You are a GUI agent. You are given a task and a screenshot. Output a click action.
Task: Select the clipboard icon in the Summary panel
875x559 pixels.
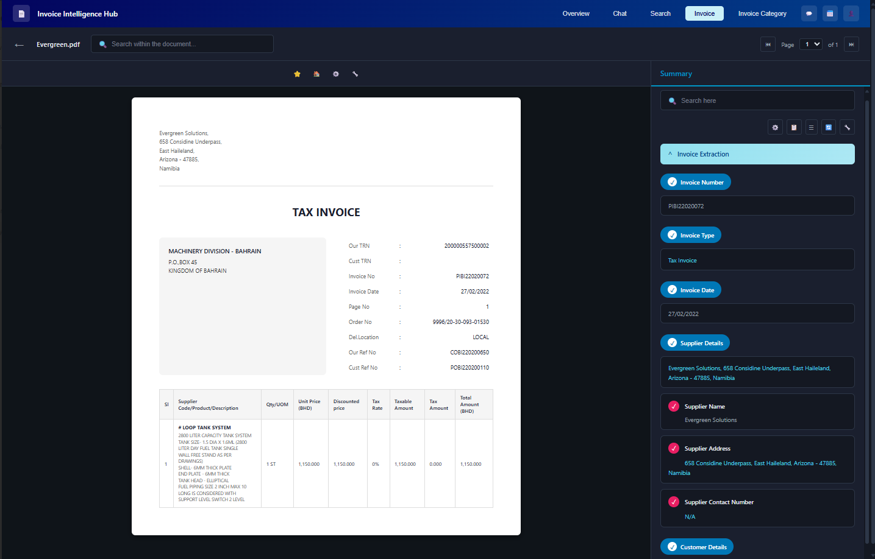point(793,127)
